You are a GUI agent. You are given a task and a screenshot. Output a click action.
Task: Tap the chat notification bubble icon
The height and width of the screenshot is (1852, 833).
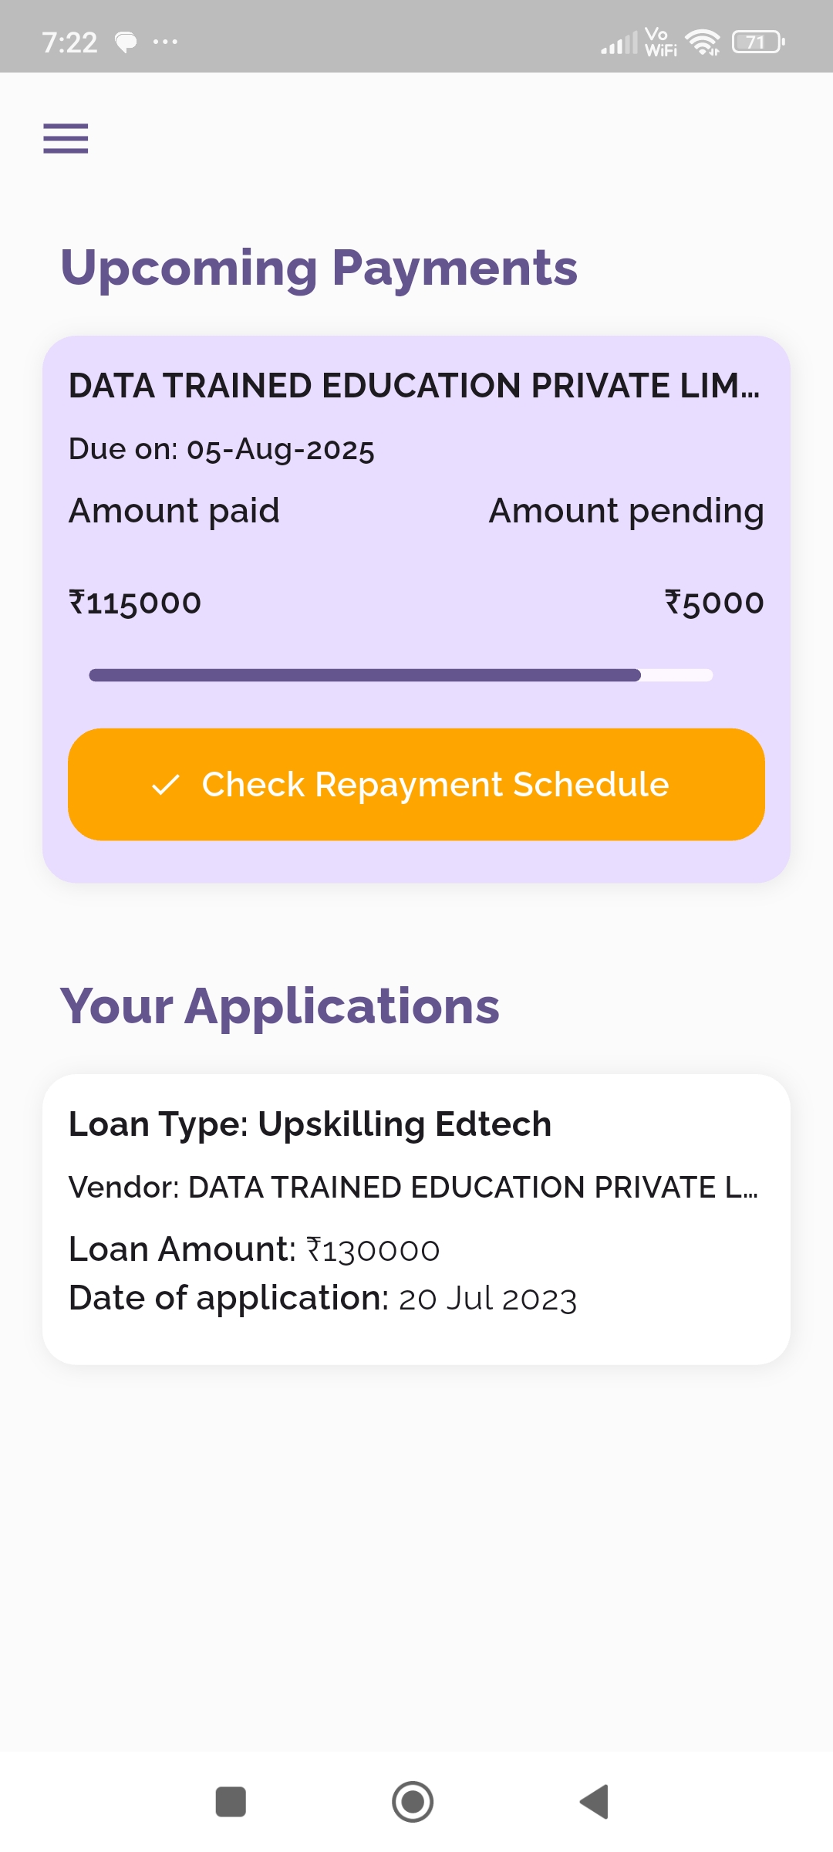(126, 42)
